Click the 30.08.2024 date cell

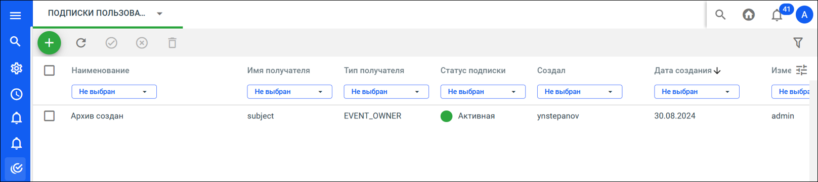[x=675, y=116]
